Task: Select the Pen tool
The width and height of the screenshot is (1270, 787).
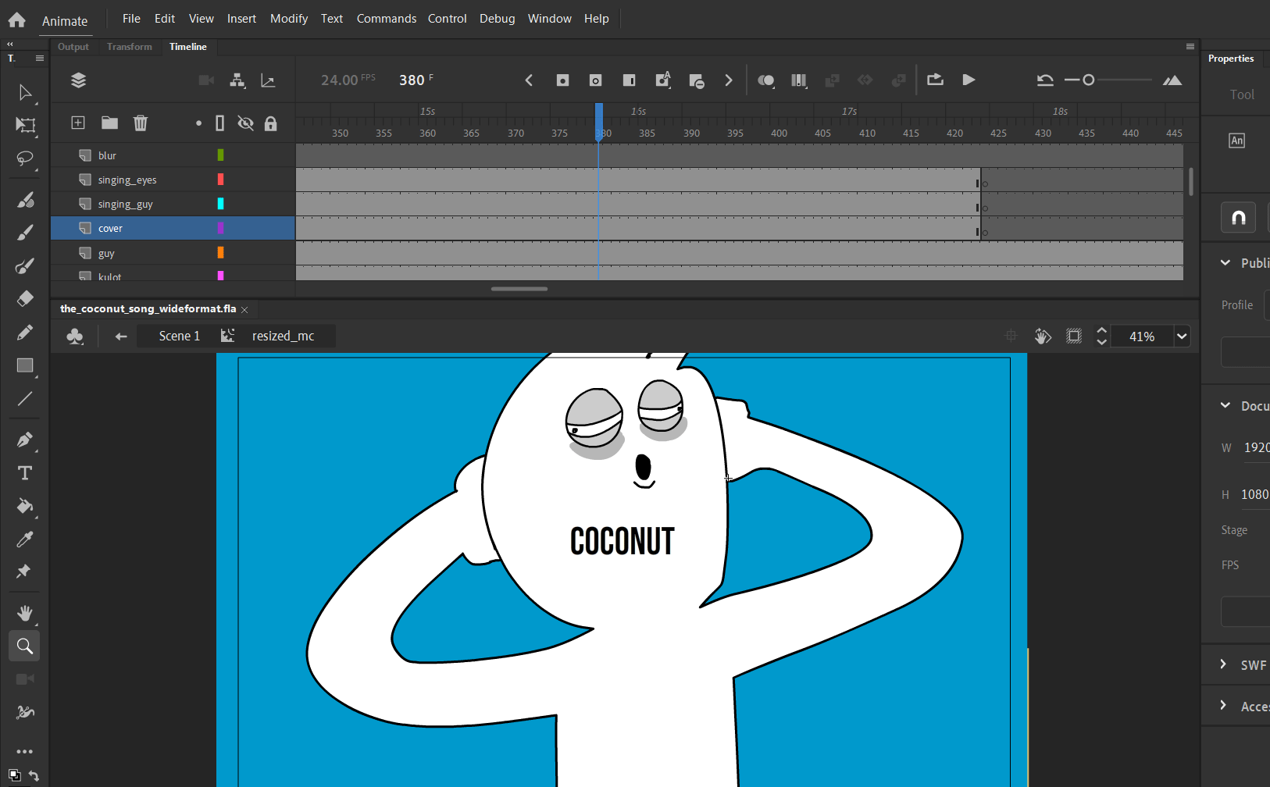Action: (x=25, y=440)
